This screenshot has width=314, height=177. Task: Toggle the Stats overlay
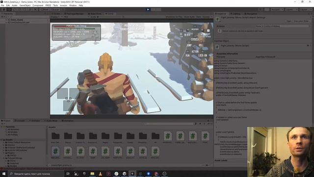pyautogui.click(x=198, y=17)
